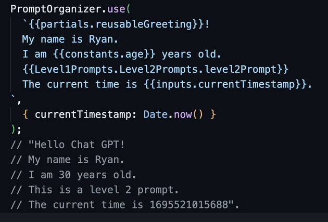Click the closing backtick before the comma

tap(12, 97)
